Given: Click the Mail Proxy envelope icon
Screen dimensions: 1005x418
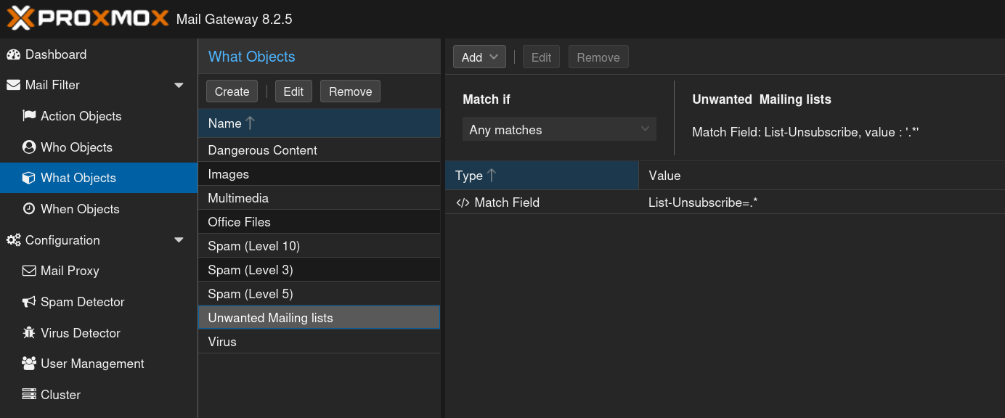Looking at the screenshot, I should click(x=29, y=271).
